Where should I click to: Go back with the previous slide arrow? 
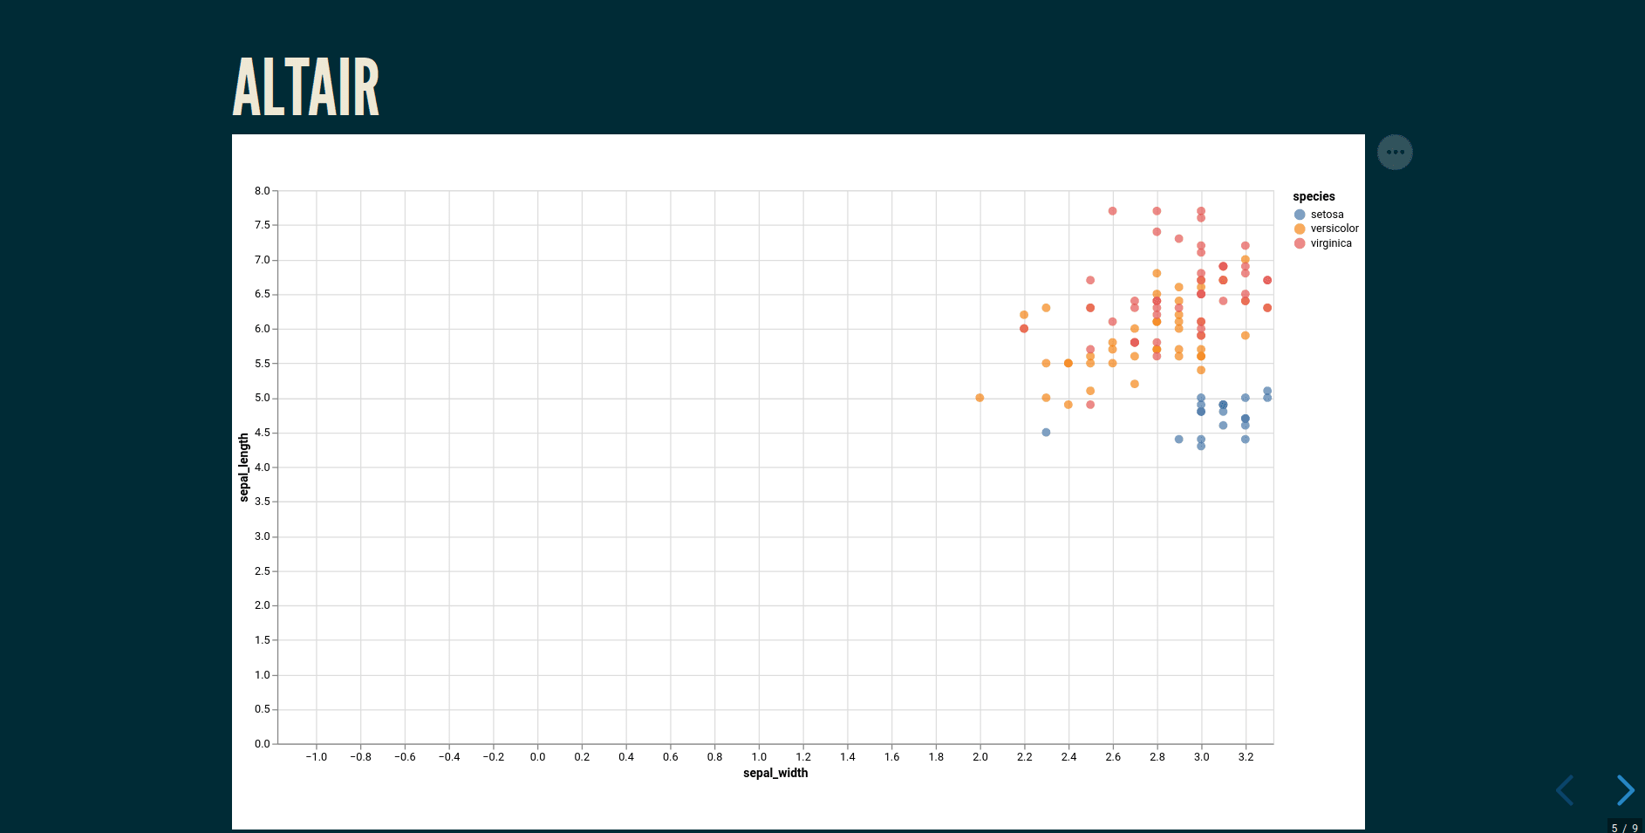pyautogui.click(x=1565, y=790)
